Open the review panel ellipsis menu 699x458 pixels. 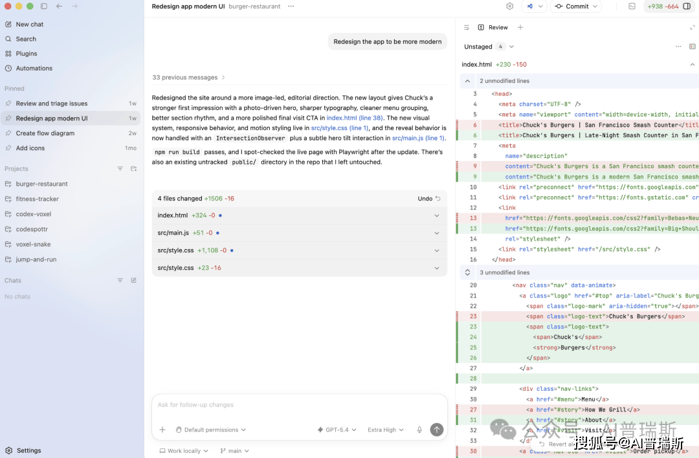(678, 47)
